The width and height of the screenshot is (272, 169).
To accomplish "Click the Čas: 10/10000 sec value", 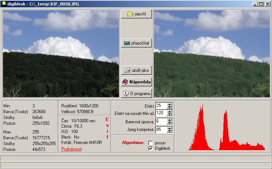I will pyautogui.click(x=83, y=121).
